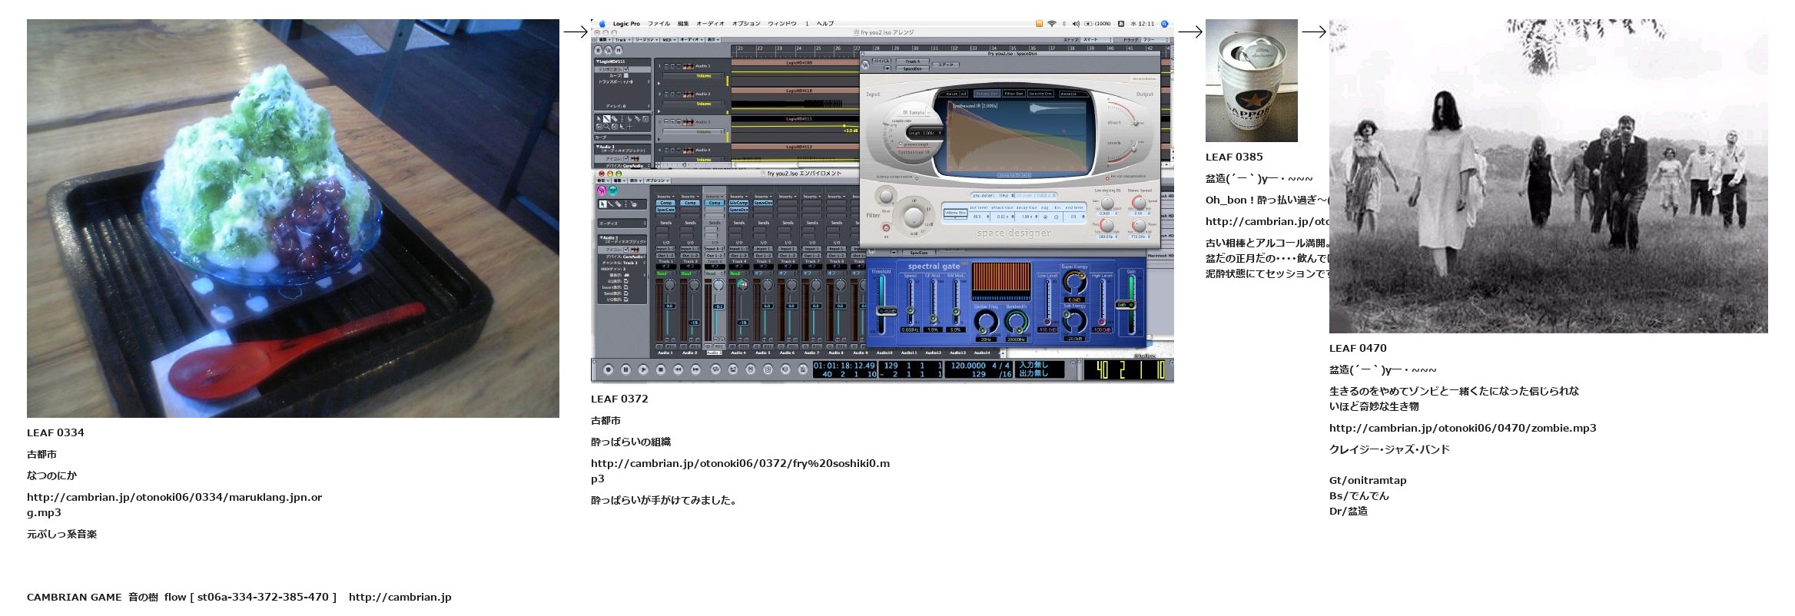Click the Apple menu icon
Screen dimensions: 1795x616
602,23
